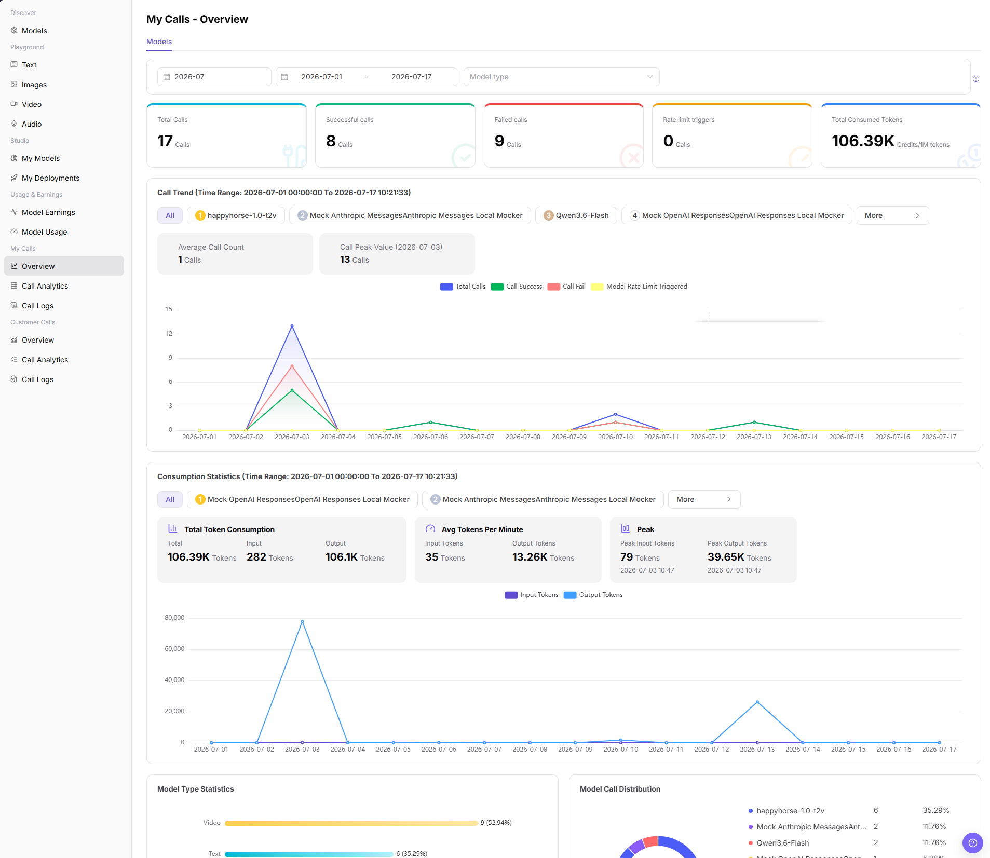Open the Model type dropdown

pos(561,77)
